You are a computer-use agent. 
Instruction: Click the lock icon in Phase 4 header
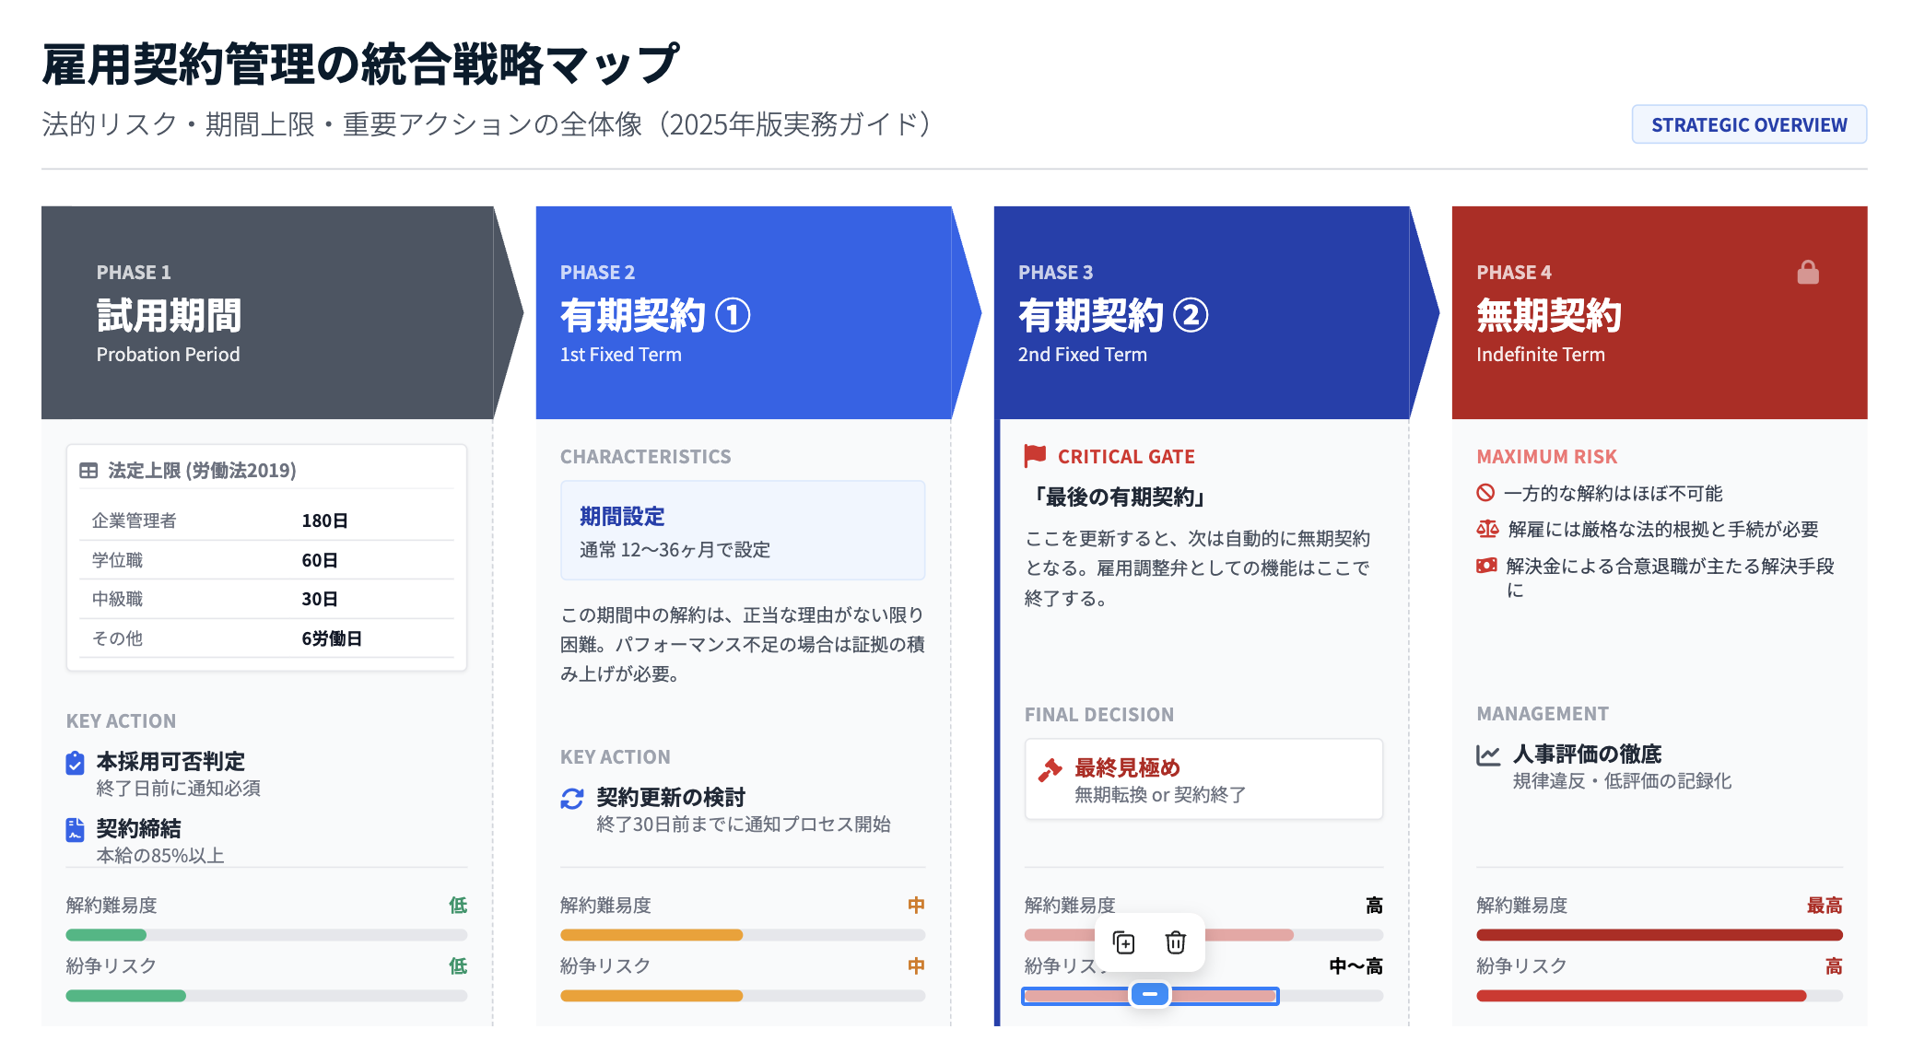[x=1807, y=272]
